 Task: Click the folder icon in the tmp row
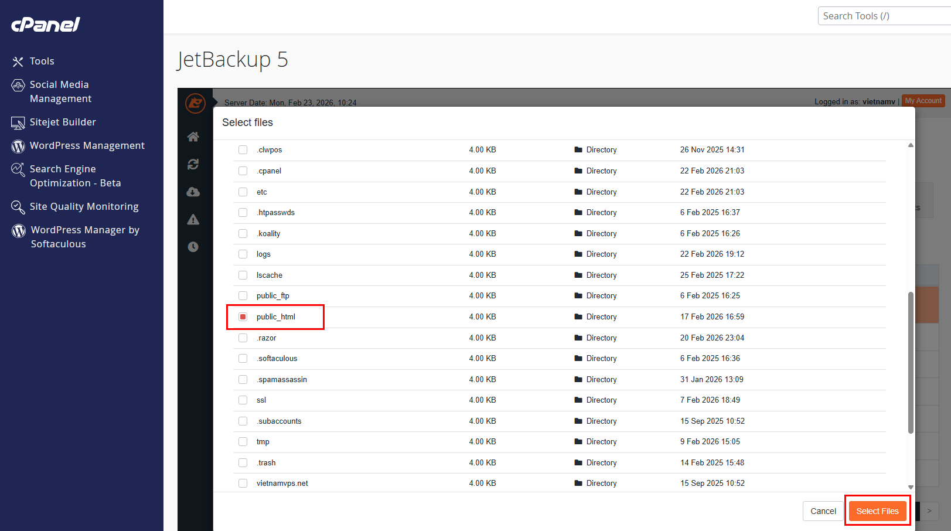(x=578, y=442)
